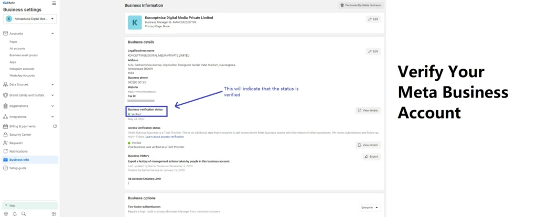Open Requests page
This screenshot has height=217, width=537.
pyautogui.click(x=16, y=143)
